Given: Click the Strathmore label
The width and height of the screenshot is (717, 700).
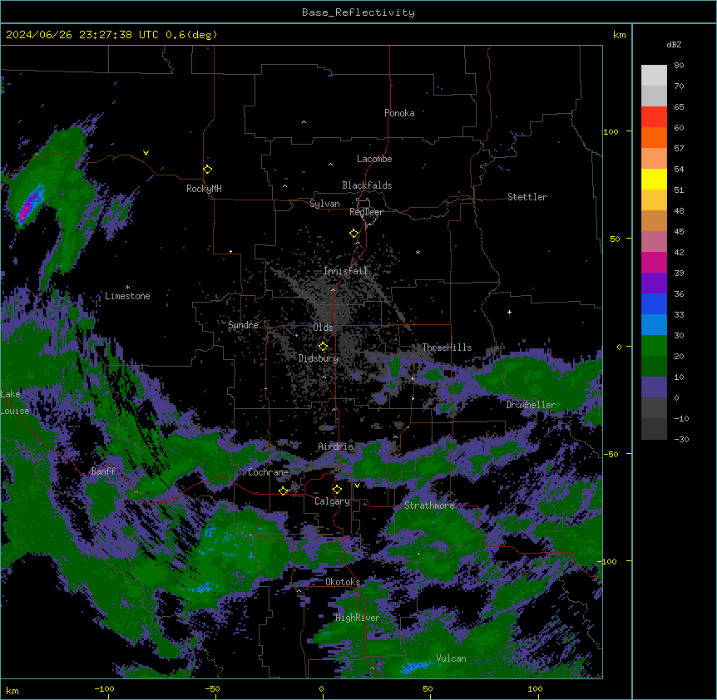Looking at the screenshot, I should click(429, 505).
